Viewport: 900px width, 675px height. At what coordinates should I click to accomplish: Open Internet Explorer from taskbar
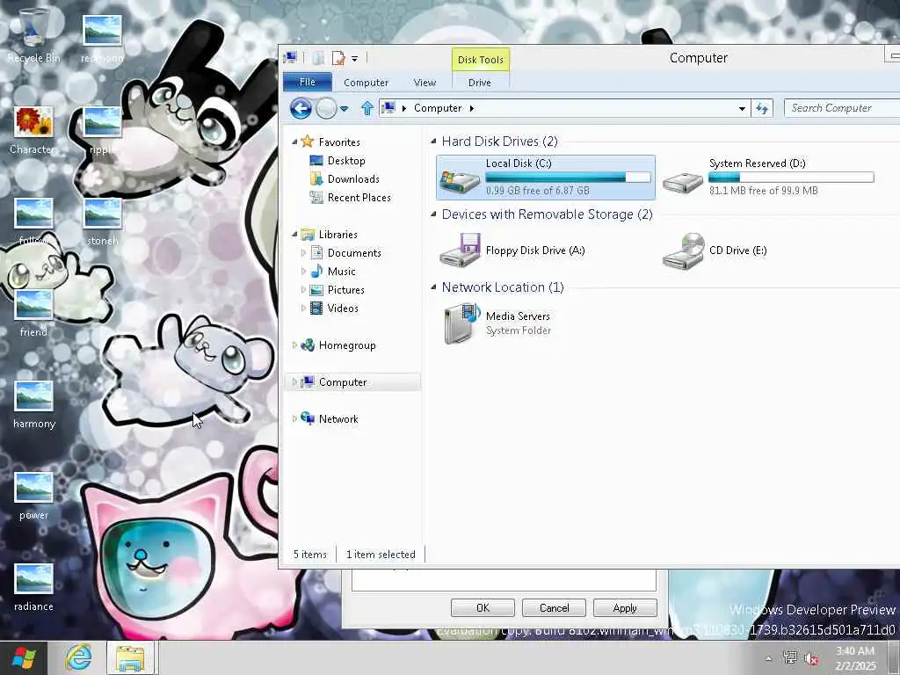tap(78, 657)
